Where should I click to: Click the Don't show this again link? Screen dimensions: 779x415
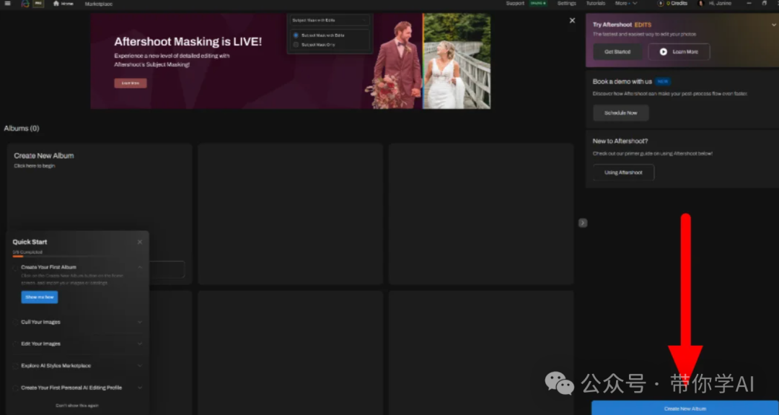[77, 406]
